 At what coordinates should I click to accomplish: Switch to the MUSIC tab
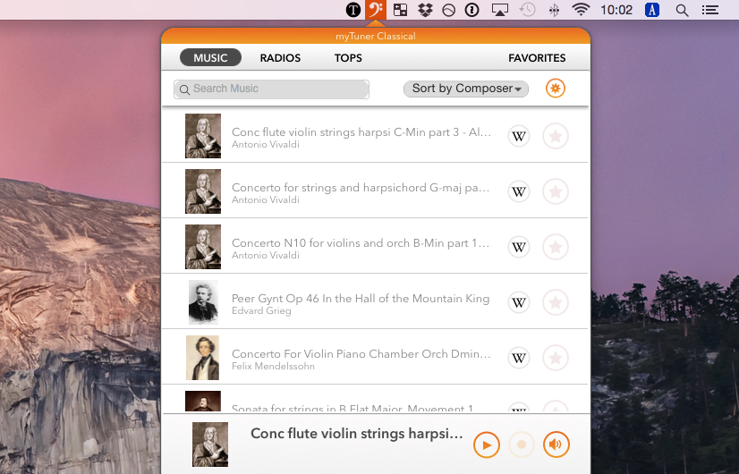click(210, 58)
